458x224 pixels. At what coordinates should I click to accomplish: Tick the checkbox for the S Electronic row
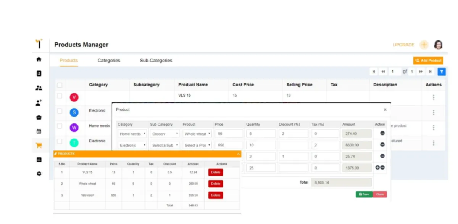click(x=60, y=111)
